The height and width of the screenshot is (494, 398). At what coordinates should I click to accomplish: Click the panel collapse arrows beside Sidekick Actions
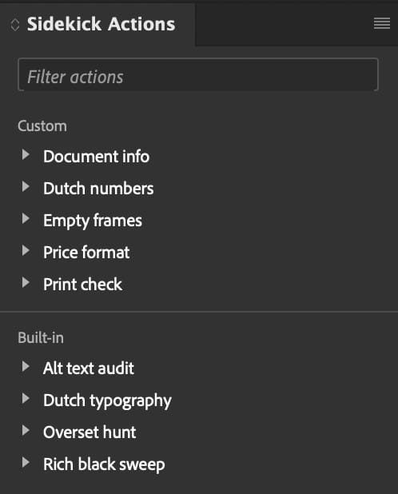click(15, 25)
